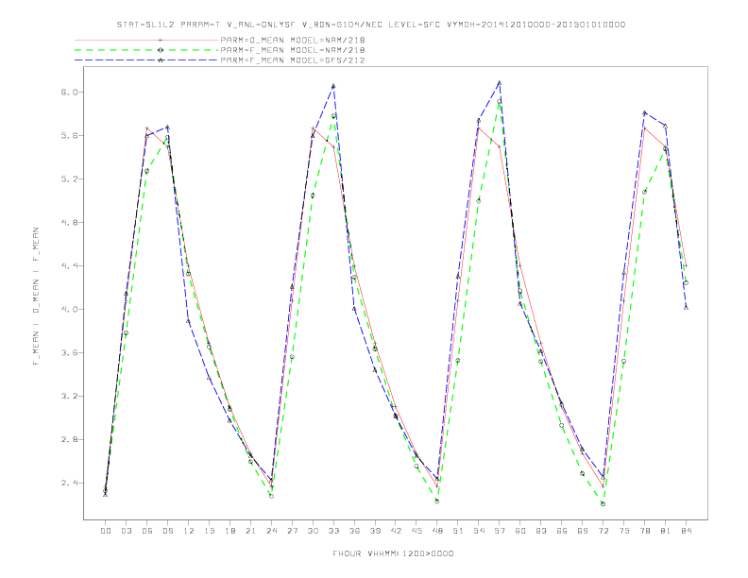Click y-axis tick value 5.2
The height and width of the screenshot is (578, 748).
[x=69, y=178]
